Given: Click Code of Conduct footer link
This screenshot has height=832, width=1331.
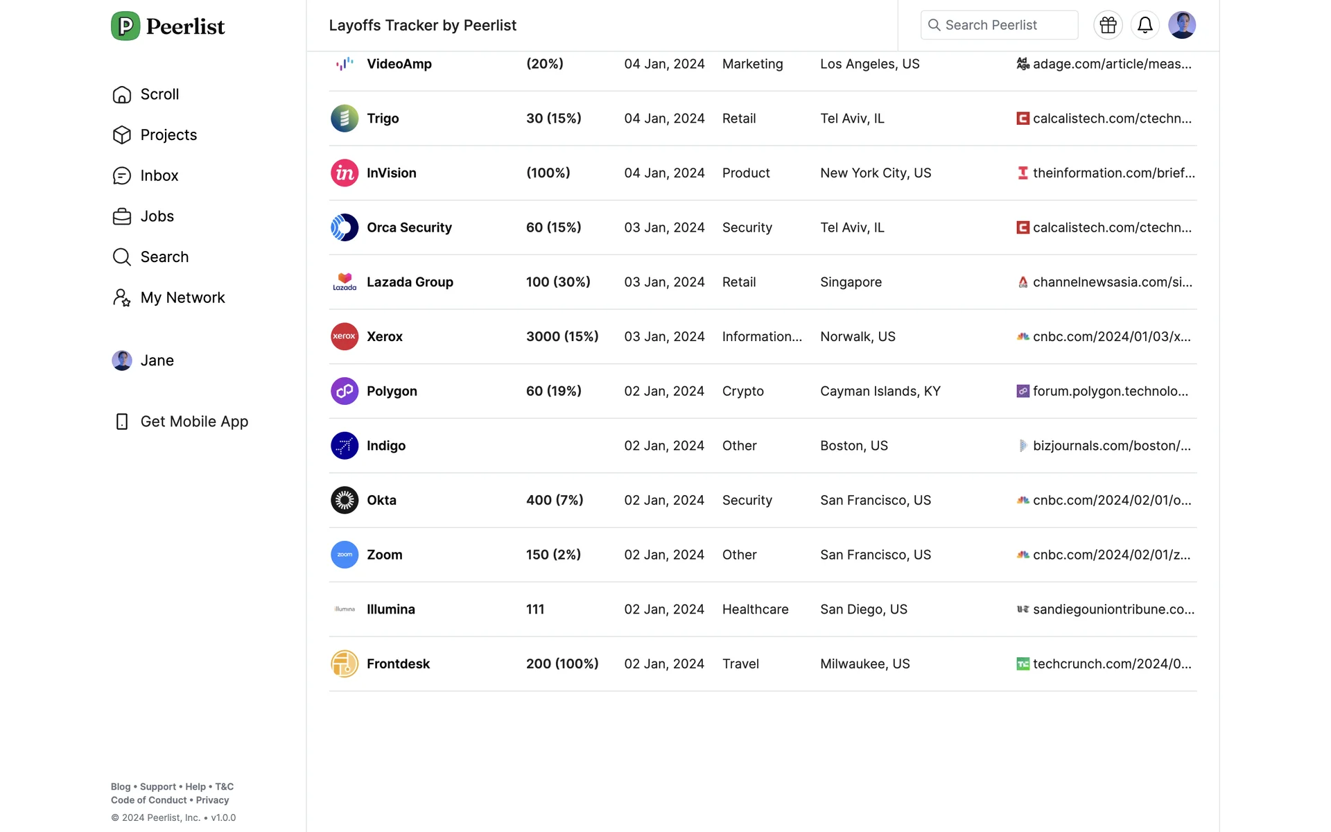Looking at the screenshot, I should (x=148, y=800).
